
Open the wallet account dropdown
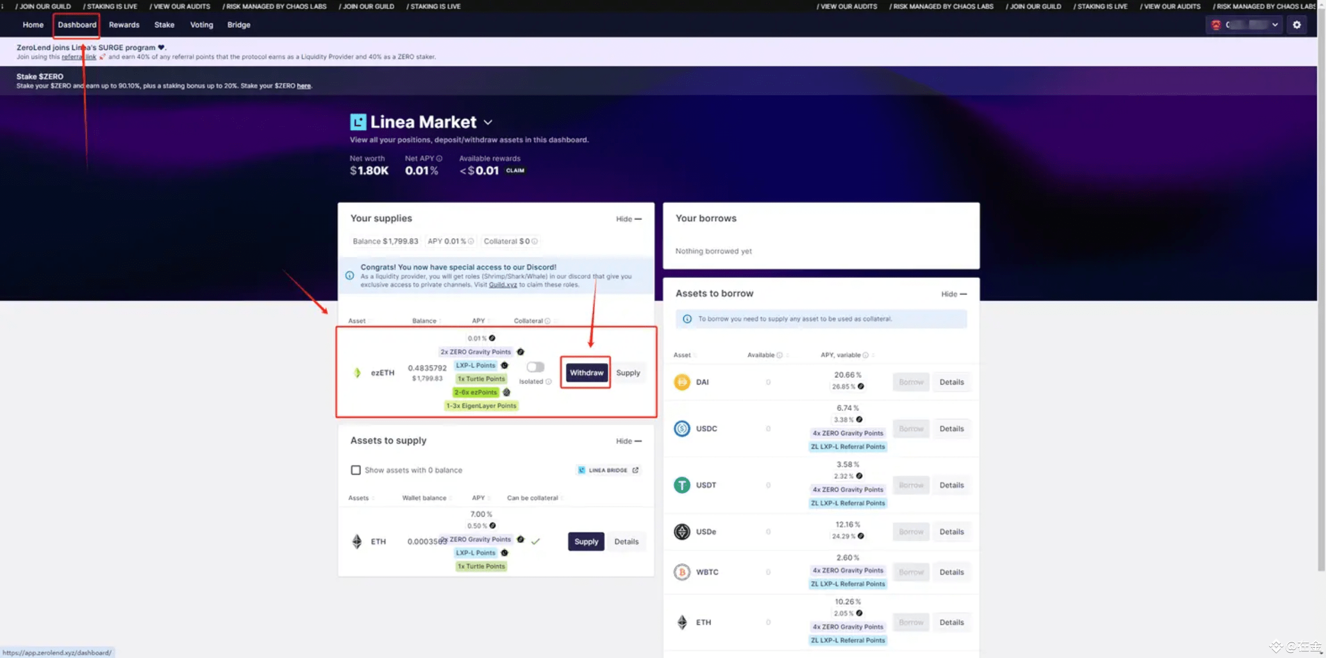tap(1244, 25)
